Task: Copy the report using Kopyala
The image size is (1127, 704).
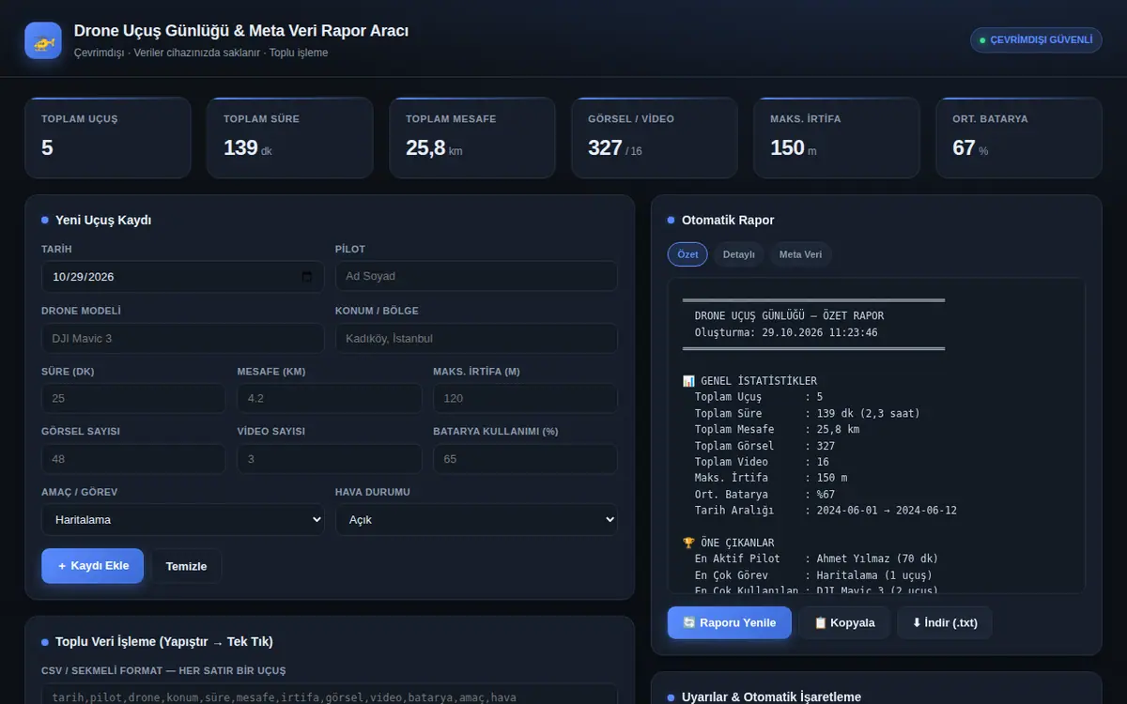Action: click(844, 622)
